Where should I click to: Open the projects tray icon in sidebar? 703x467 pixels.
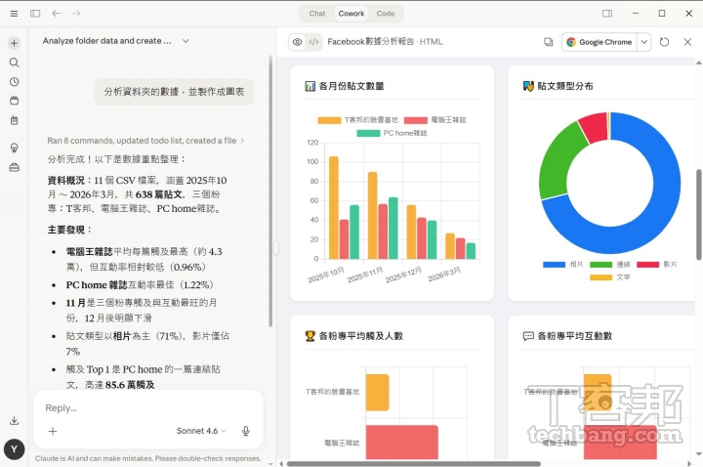(14, 101)
